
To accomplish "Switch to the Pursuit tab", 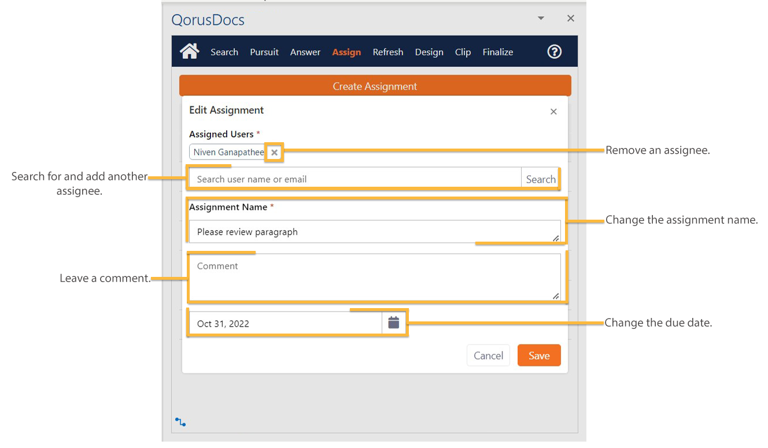I will coord(264,52).
